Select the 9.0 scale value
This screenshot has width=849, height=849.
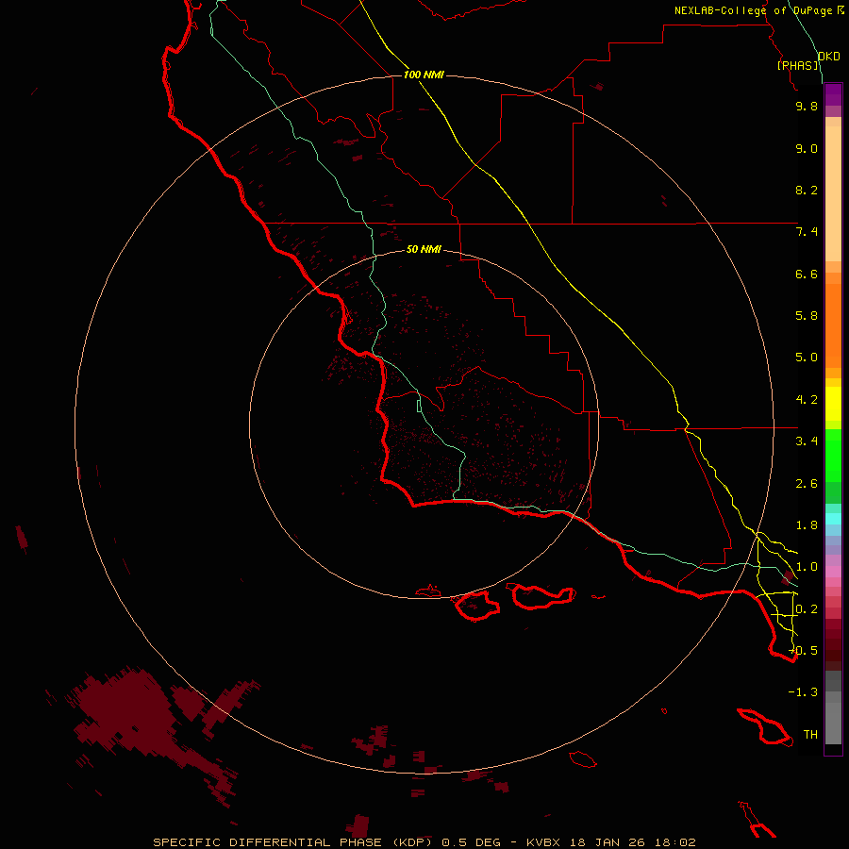(x=807, y=148)
